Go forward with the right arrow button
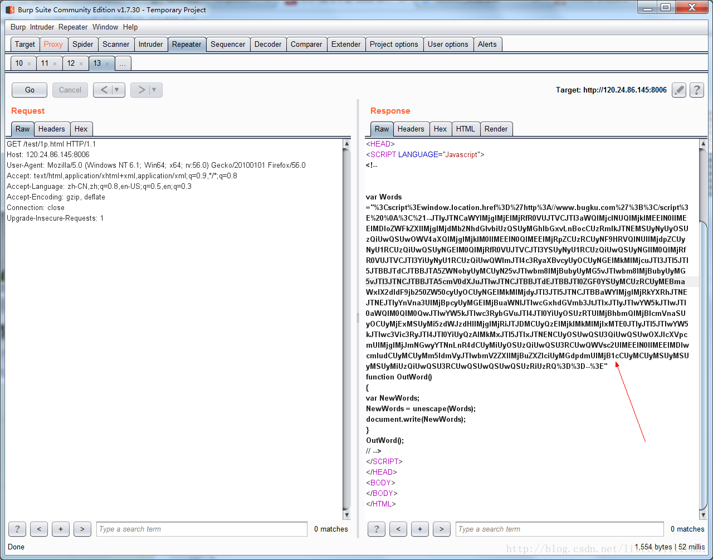The width and height of the screenshot is (713, 560). point(140,90)
